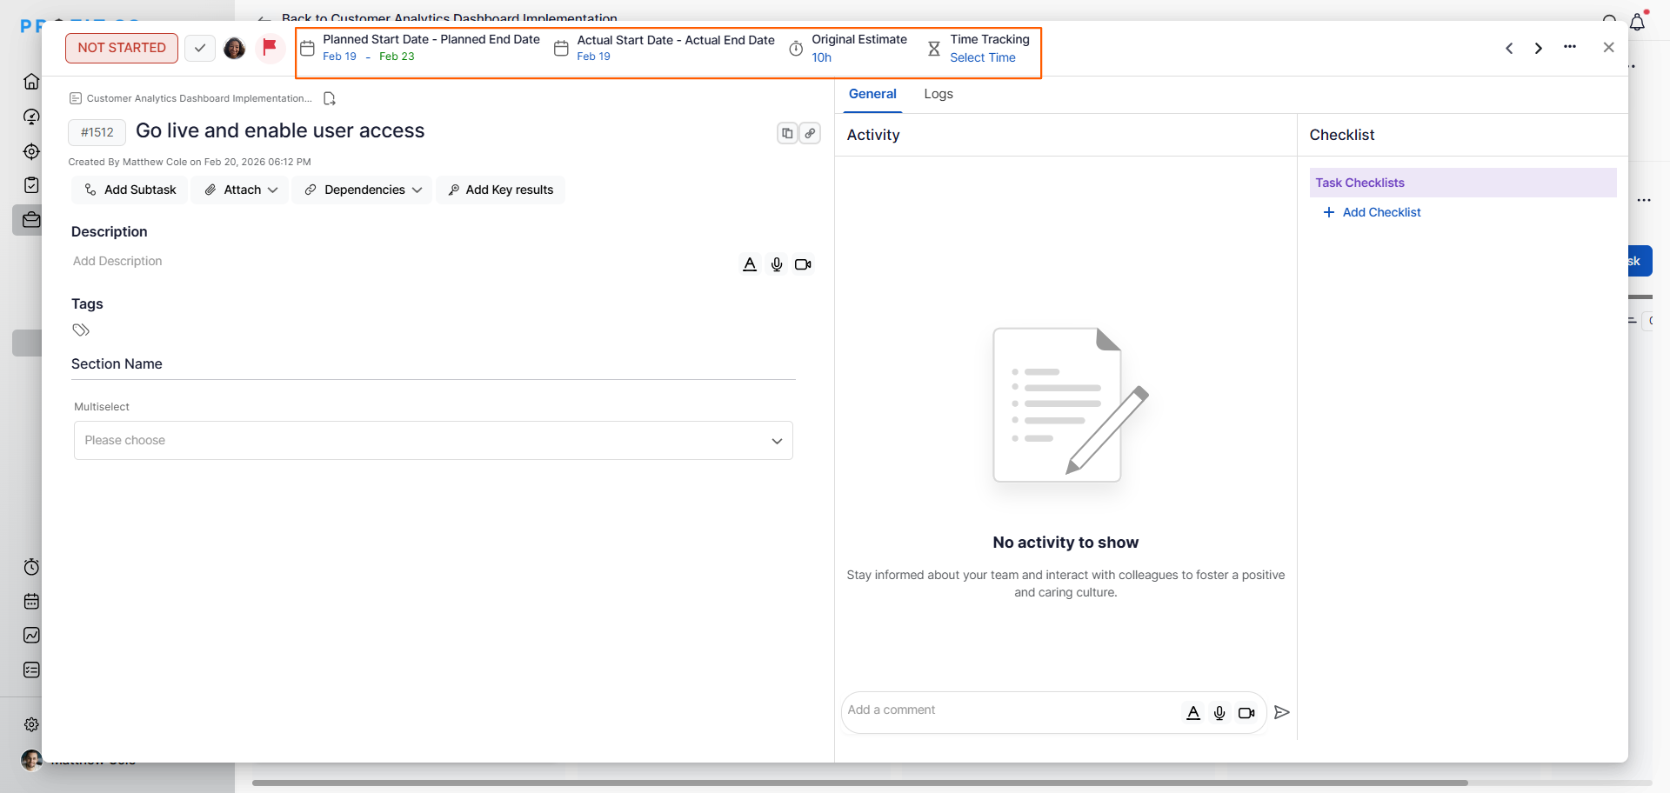The image size is (1670, 793).
Task: Expand the Attach dropdown
Action: point(241,190)
